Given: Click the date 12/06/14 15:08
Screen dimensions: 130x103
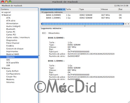Looking at the screenshot, I should (x=121, y=6).
